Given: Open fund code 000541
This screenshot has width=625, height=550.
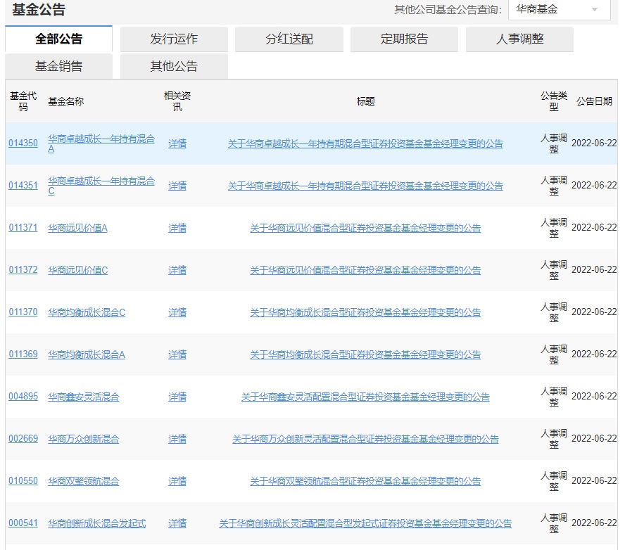Looking at the screenshot, I should 23,523.
